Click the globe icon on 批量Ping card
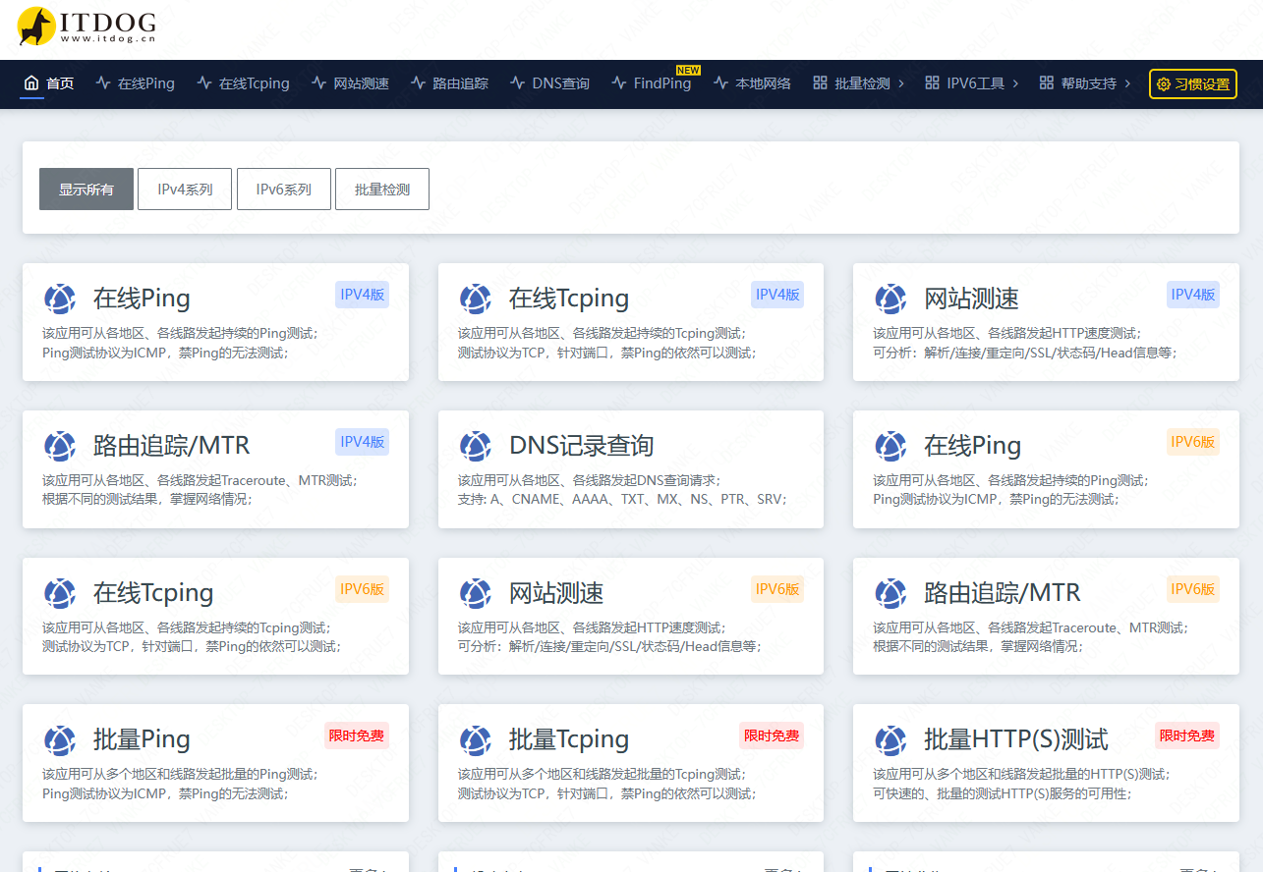 point(60,739)
